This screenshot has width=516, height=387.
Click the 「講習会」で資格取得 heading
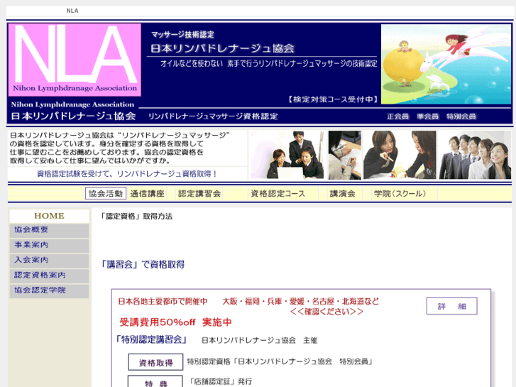pos(143,264)
